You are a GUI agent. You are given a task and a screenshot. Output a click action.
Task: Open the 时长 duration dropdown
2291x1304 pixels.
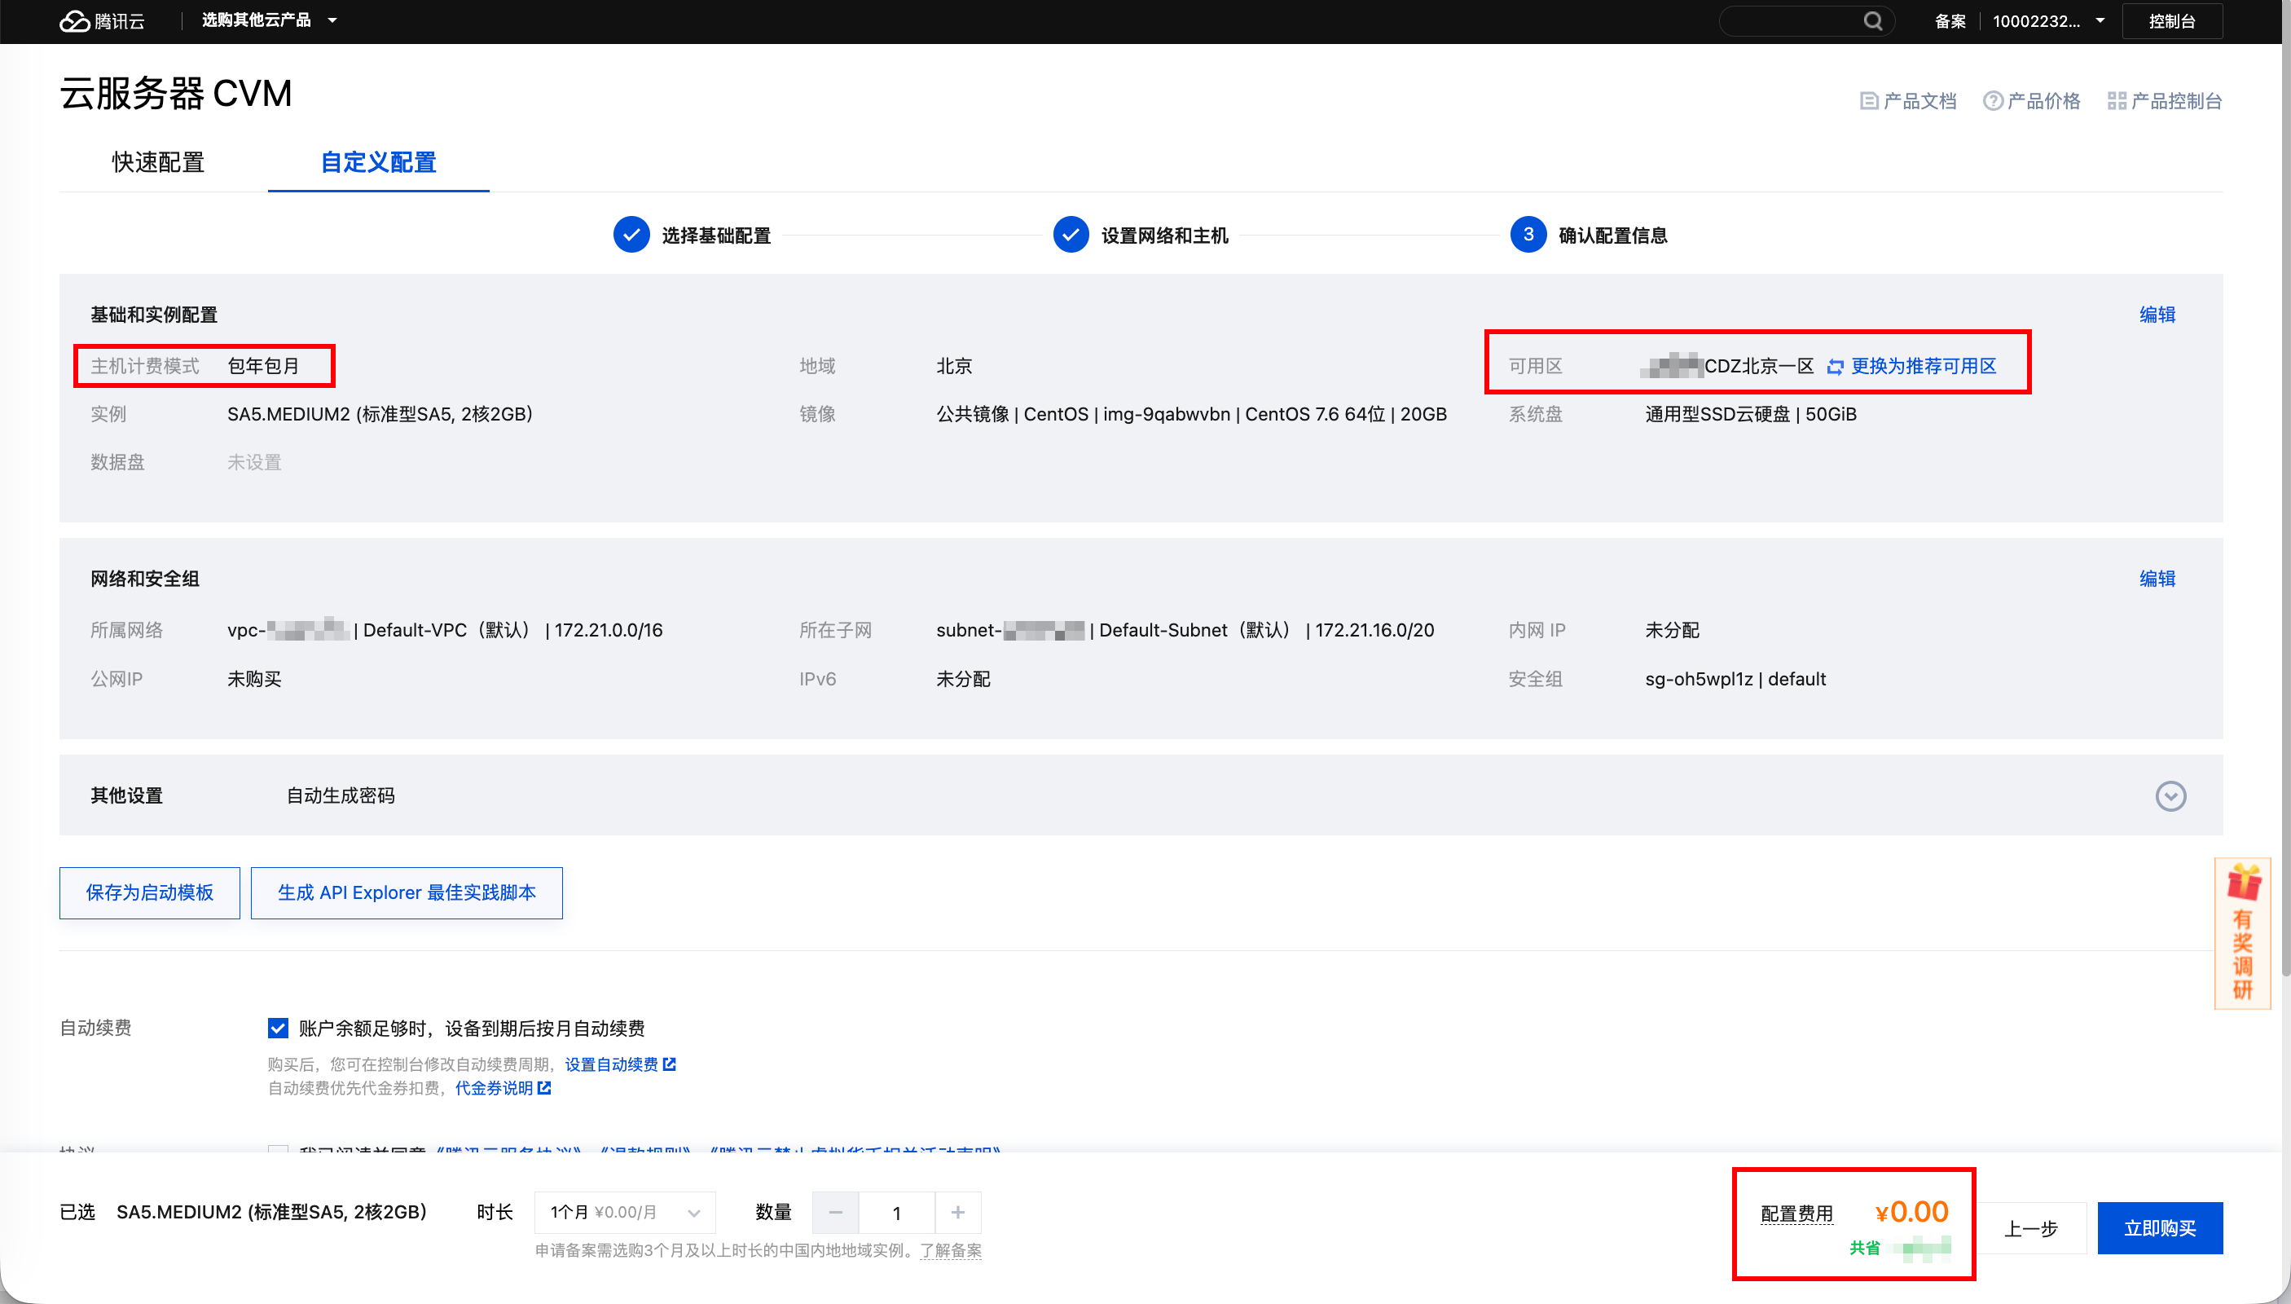tap(625, 1212)
